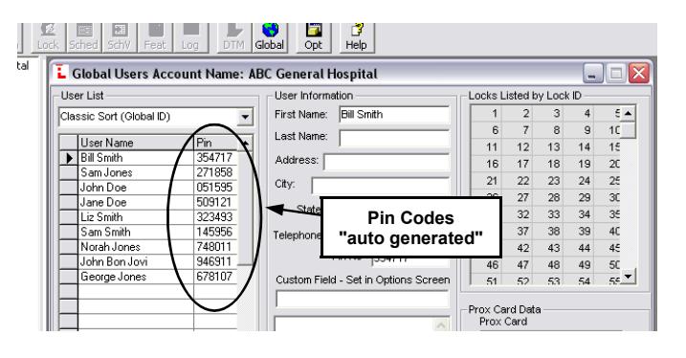
Task: Click the Custom Field text box
Action: pos(363,300)
